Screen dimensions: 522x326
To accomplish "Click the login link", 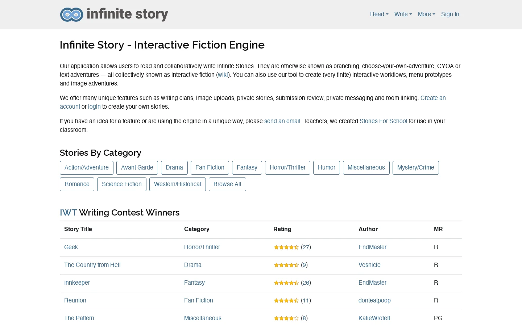I will (94, 106).
